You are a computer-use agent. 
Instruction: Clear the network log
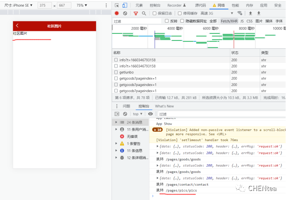125,13
